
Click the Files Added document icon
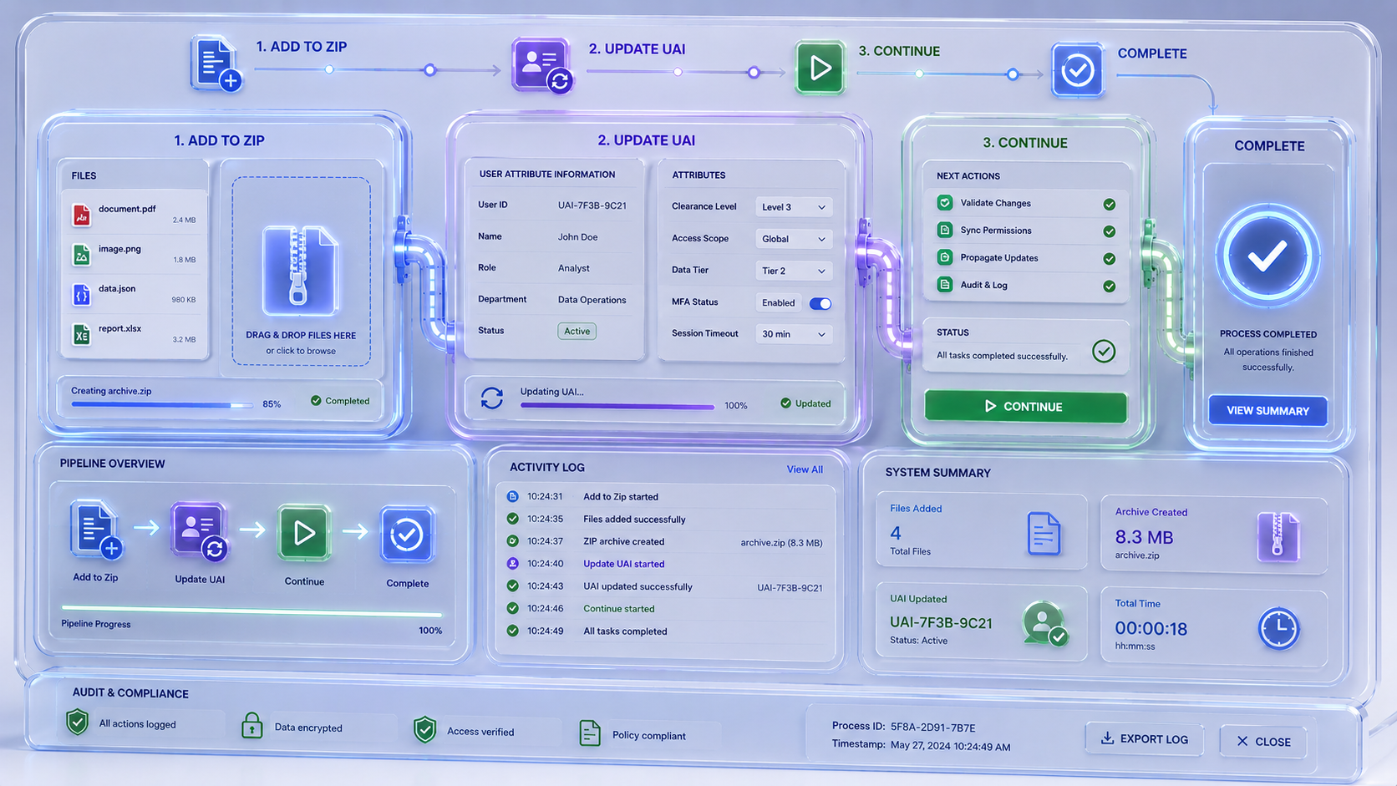[x=1044, y=534]
